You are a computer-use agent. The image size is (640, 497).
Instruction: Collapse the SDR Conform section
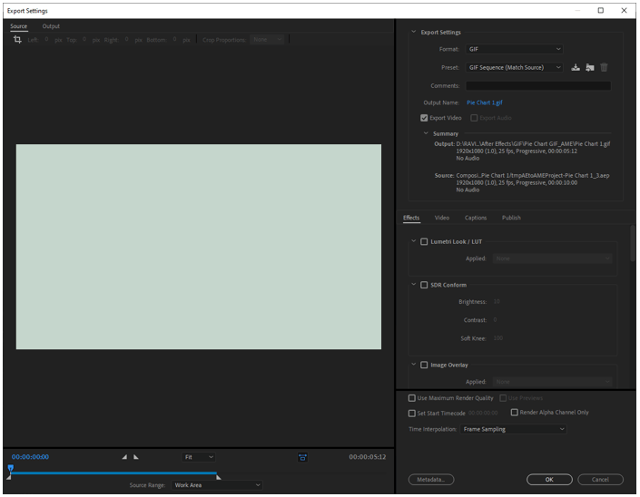(x=413, y=285)
